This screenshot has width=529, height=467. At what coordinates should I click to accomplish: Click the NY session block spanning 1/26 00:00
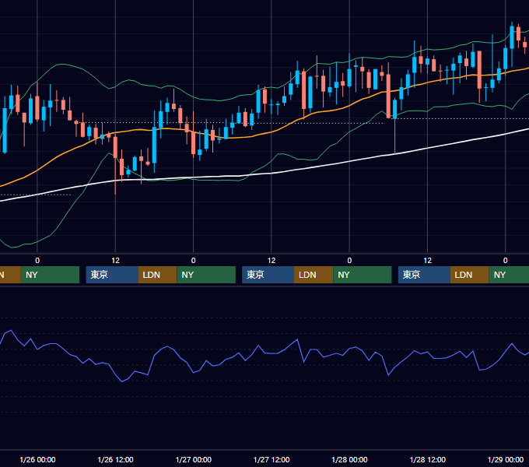(50, 275)
